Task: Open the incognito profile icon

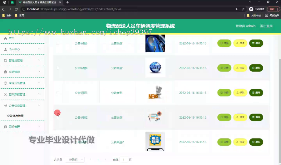Action: click(251, 9)
